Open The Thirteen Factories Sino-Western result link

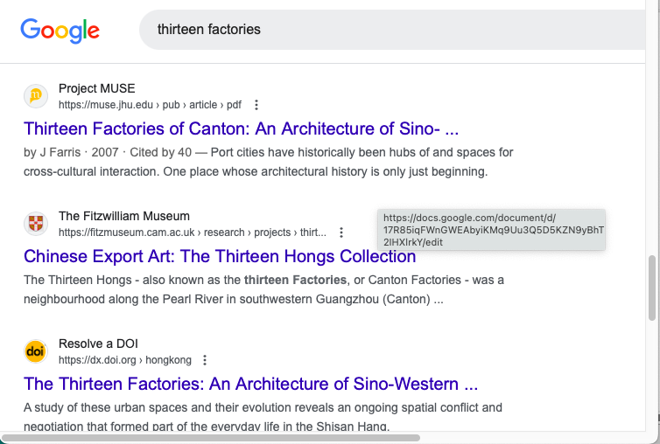(250, 384)
